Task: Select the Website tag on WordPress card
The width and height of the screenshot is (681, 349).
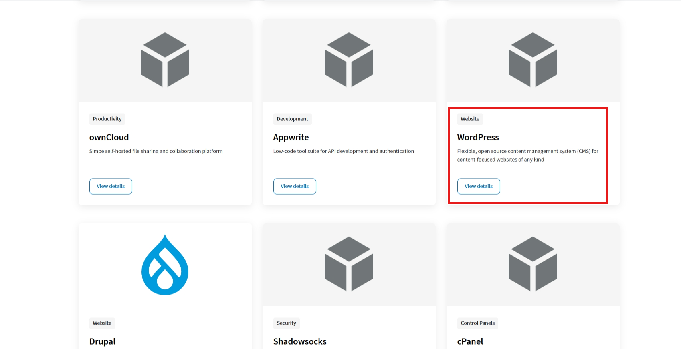Action: pyautogui.click(x=470, y=119)
